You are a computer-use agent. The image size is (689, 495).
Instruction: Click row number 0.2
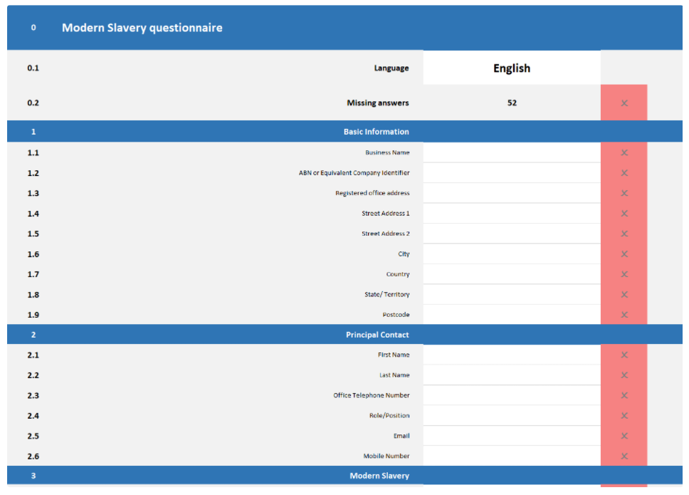(33, 103)
